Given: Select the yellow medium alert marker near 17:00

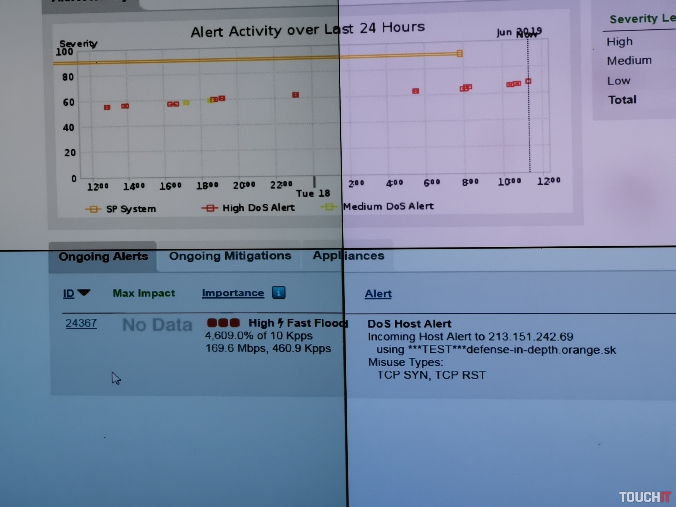Looking at the screenshot, I should click(186, 103).
